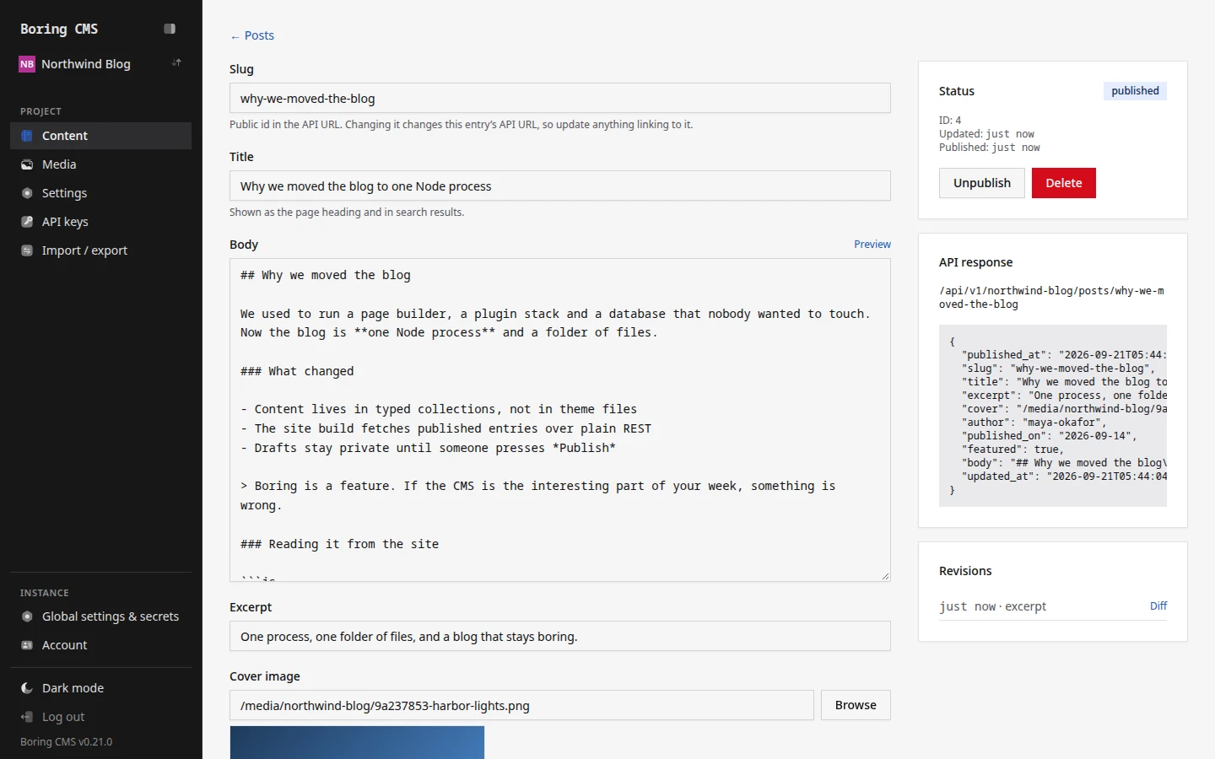Select the Northwind Blog project name
Screen dimensions: 1215x759
(x=86, y=64)
